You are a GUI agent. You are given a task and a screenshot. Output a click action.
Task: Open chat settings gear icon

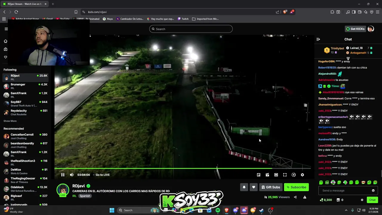tap(362, 200)
